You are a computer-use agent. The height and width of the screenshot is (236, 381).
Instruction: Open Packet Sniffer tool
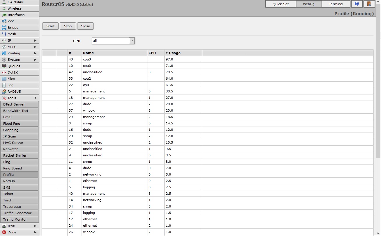tap(19, 155)
